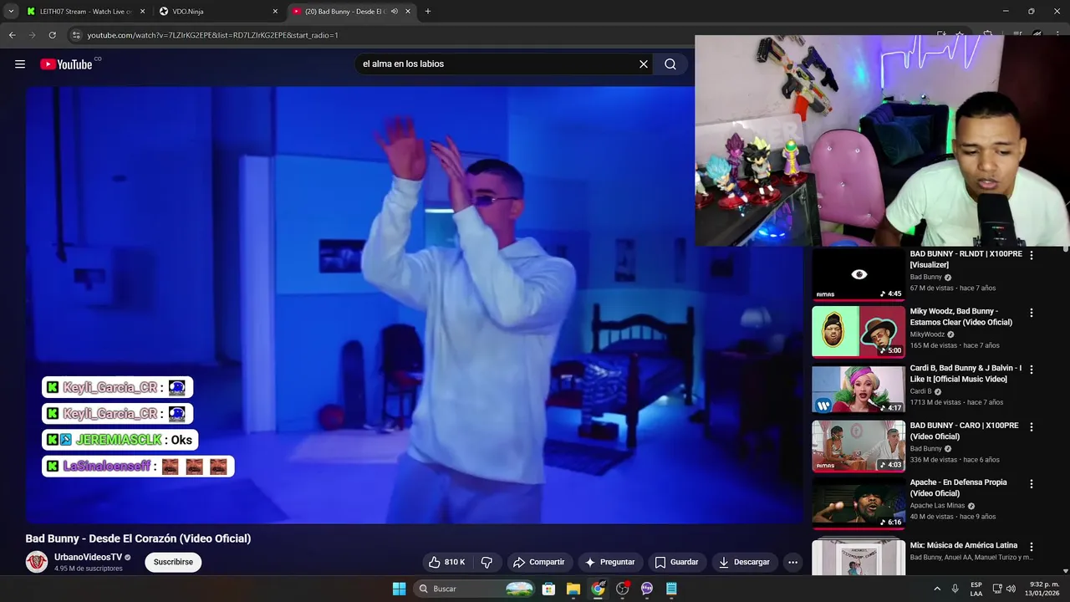Click the video player to pause playback
The height and width of the screenshot is (602, 1070).
tap(414, 305)
